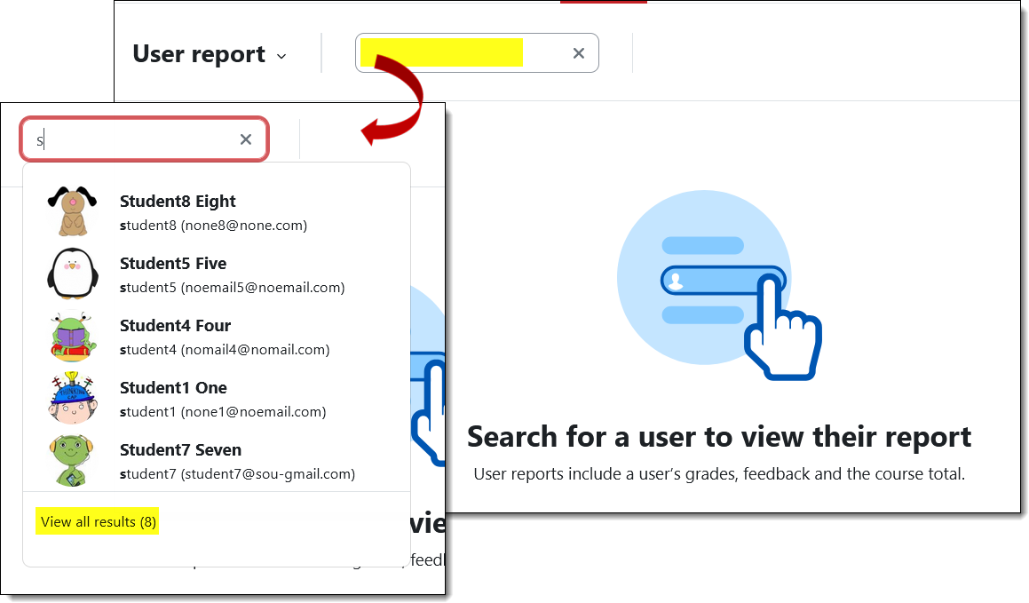
Task: Open the User report dropdown chevron
Action: click(281, 57)
